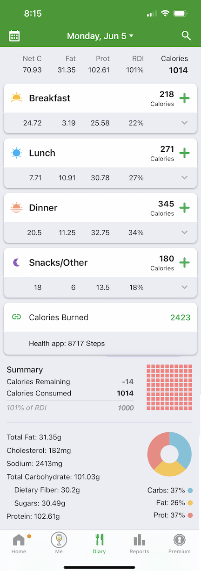Image resolution: width=201 pixels, height=571 pixels.
Task: Switch to the Home tab
Action: click(x=19, y=544)
